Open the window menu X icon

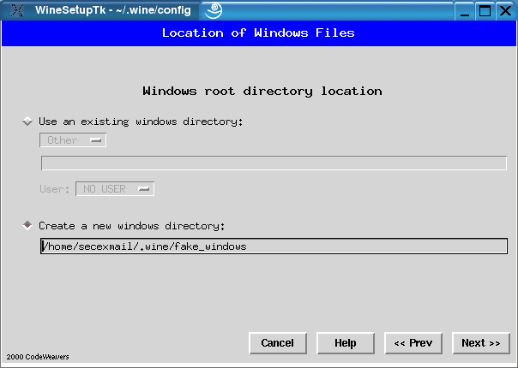pyautogui.click(x=15, y=11)
